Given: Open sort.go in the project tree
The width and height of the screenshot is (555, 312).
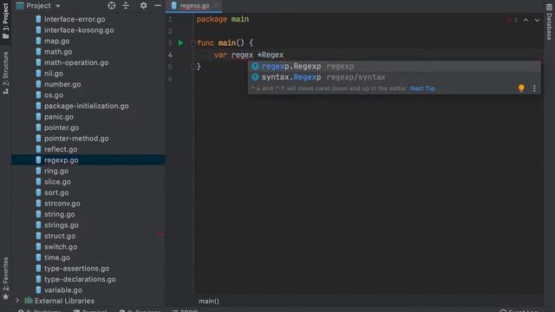Looking at the screenshot, I should pyautogui.click(x=56, y=192).
